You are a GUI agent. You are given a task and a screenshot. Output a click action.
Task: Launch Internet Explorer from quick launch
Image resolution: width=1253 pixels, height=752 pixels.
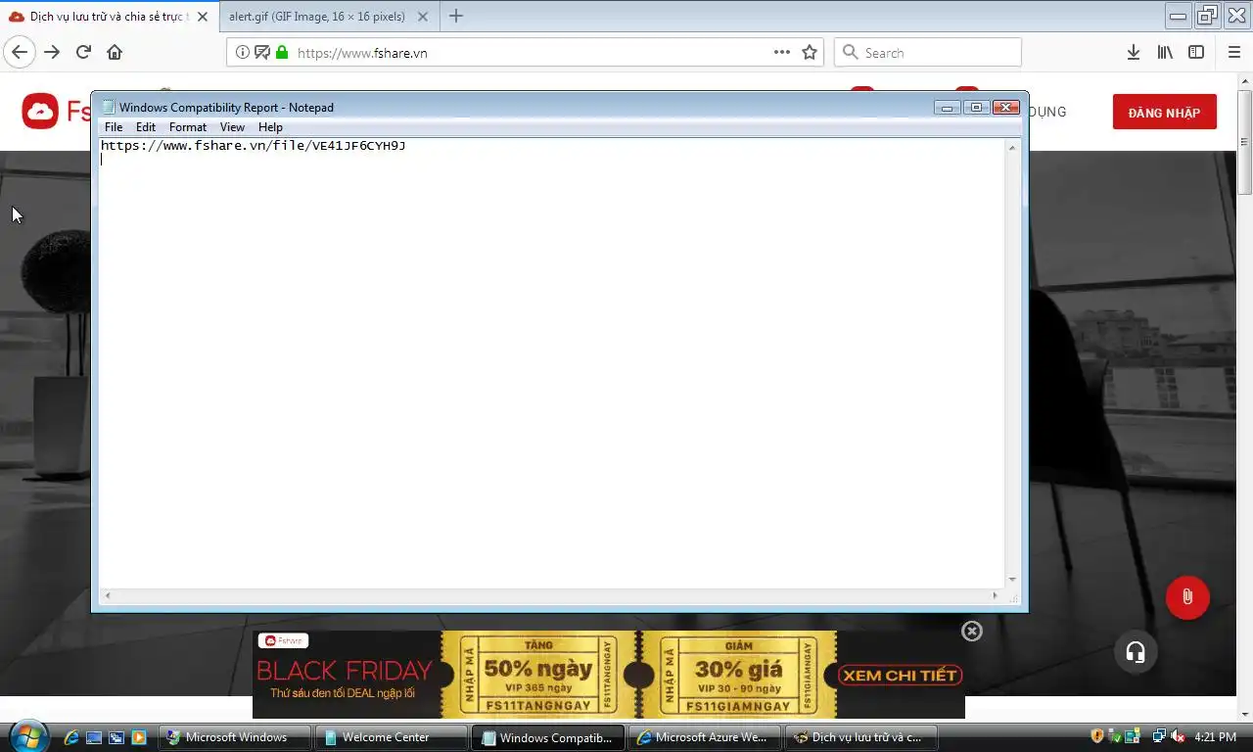pyautogui.click(x=71, y=737)
